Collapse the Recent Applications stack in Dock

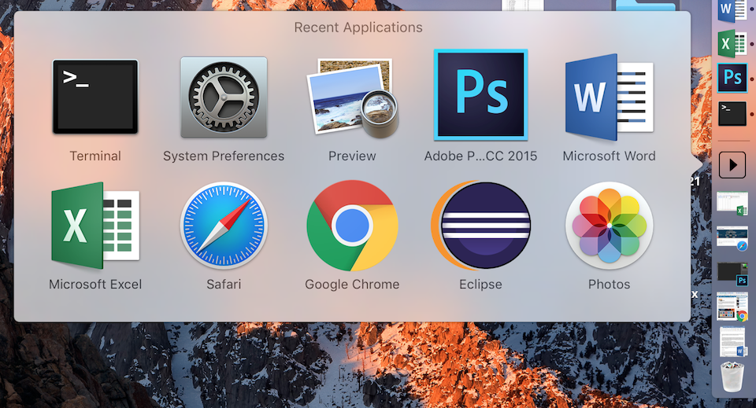[732, 165]
